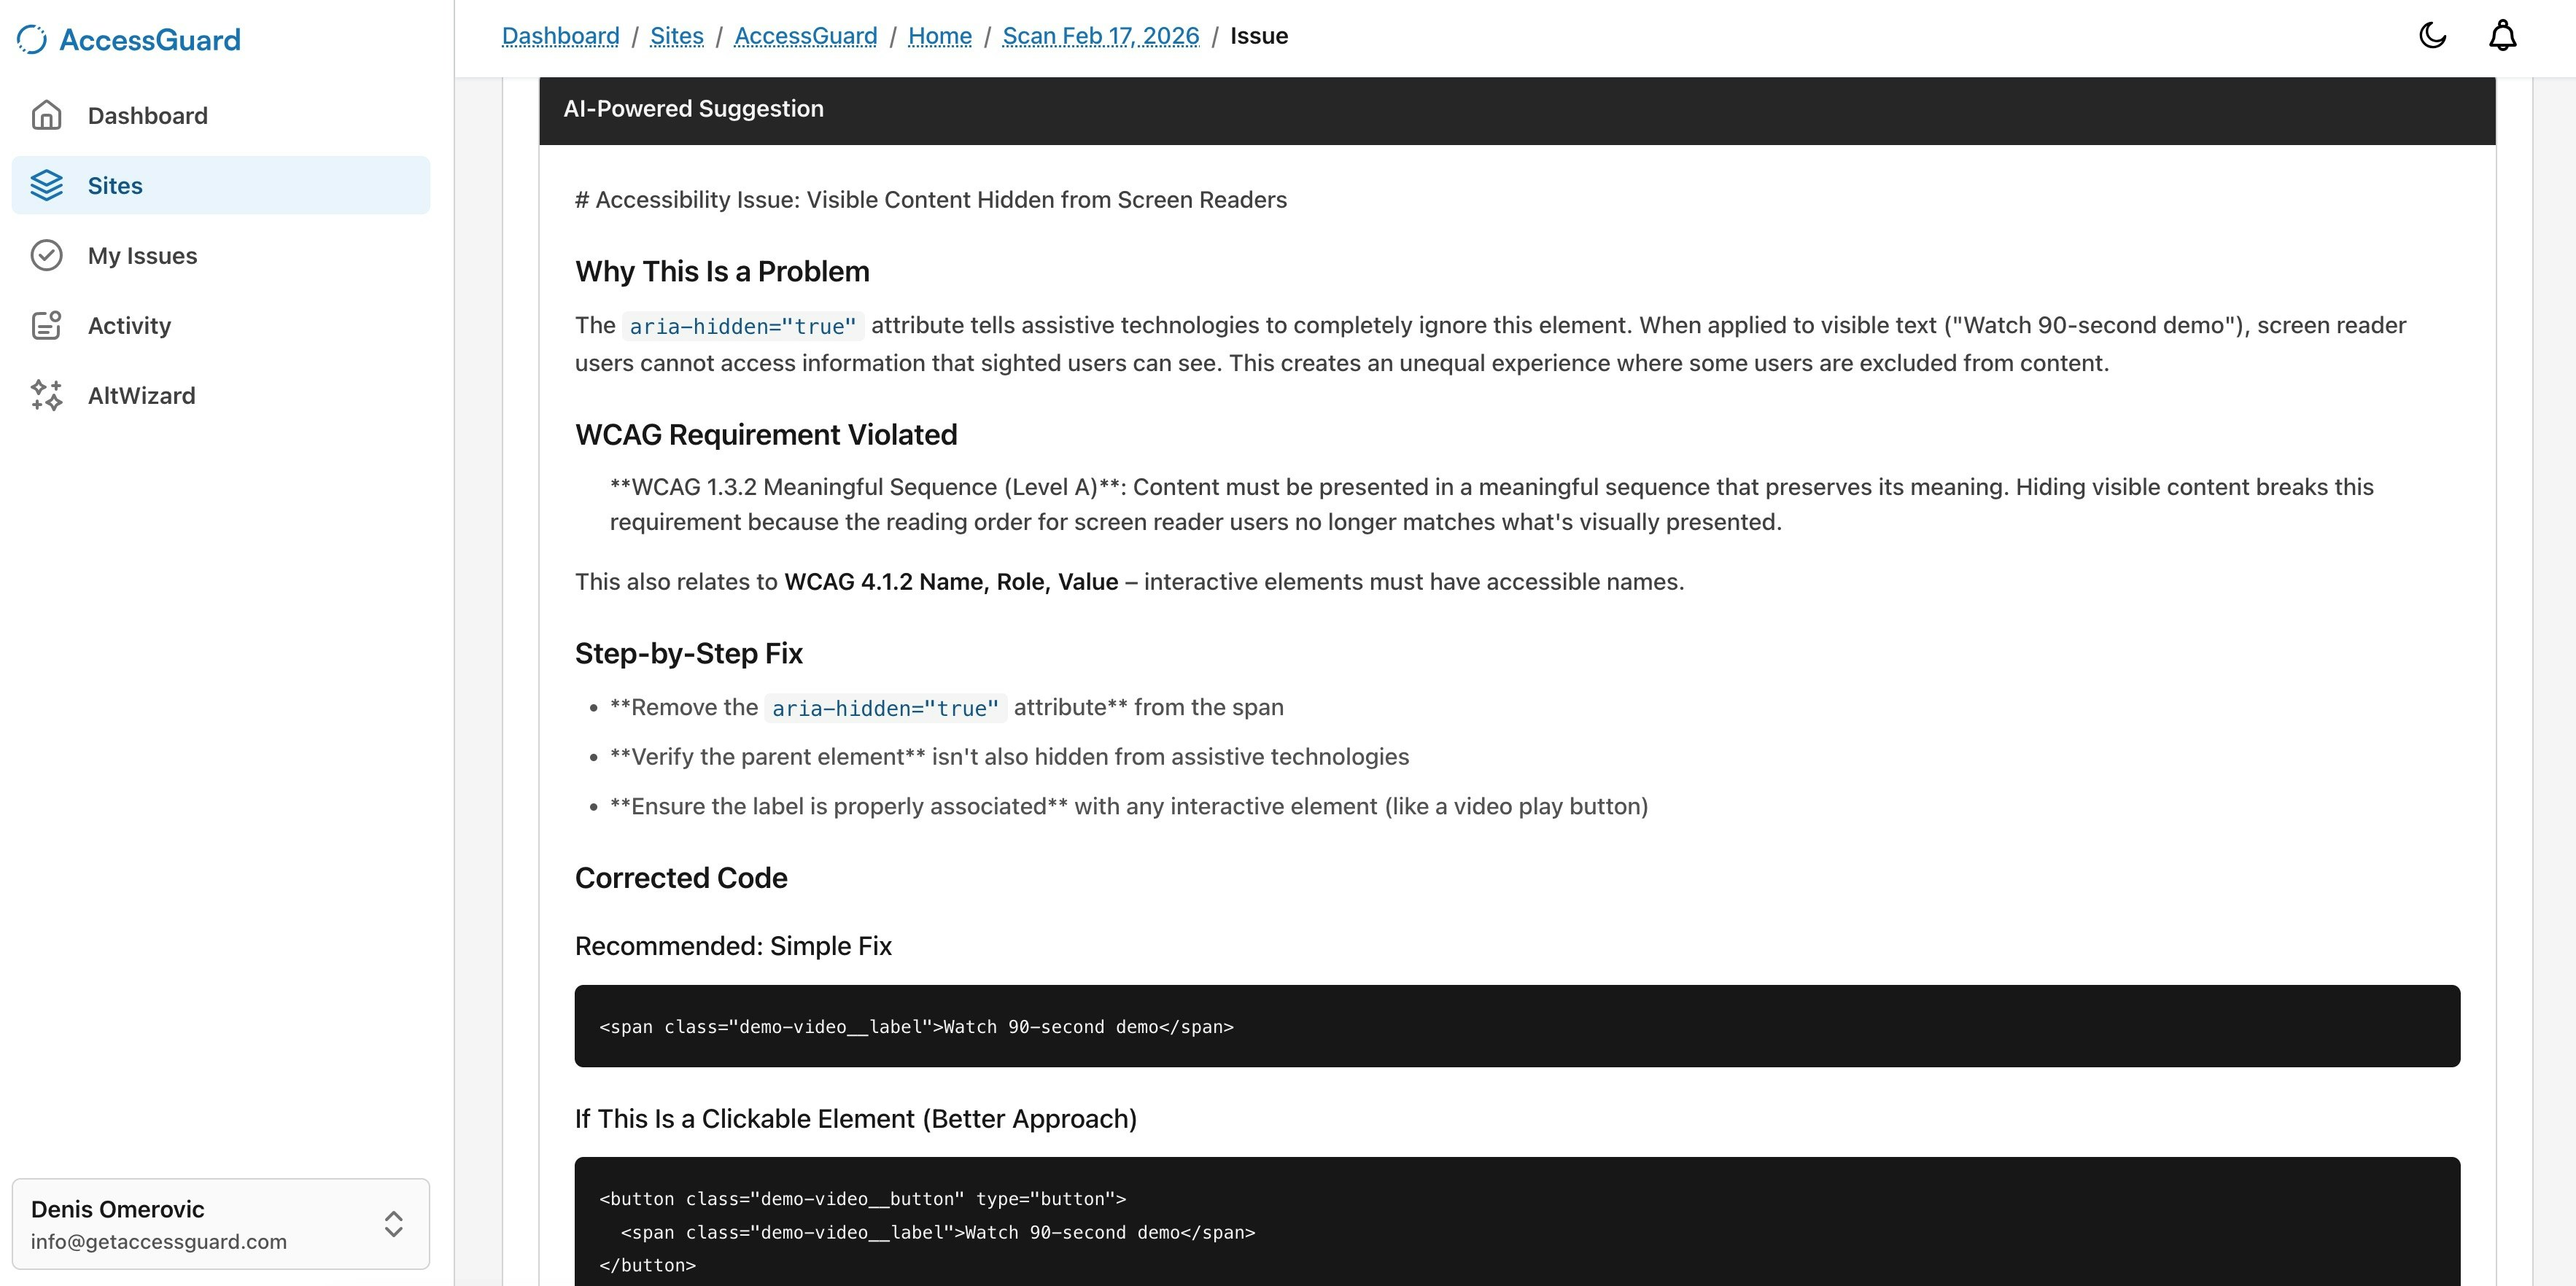Click the AltWizard sparkles icon
Viewport: 2576px width, 1286px height.
tap(46, 396)
